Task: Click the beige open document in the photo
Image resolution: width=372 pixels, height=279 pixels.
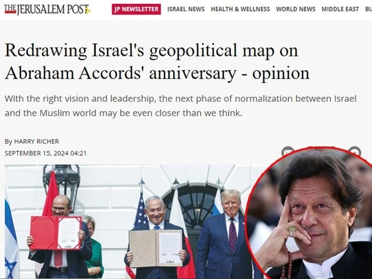Action: click(156, 248)
